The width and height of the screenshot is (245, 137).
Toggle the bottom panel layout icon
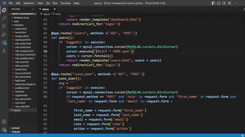(219, 3)
